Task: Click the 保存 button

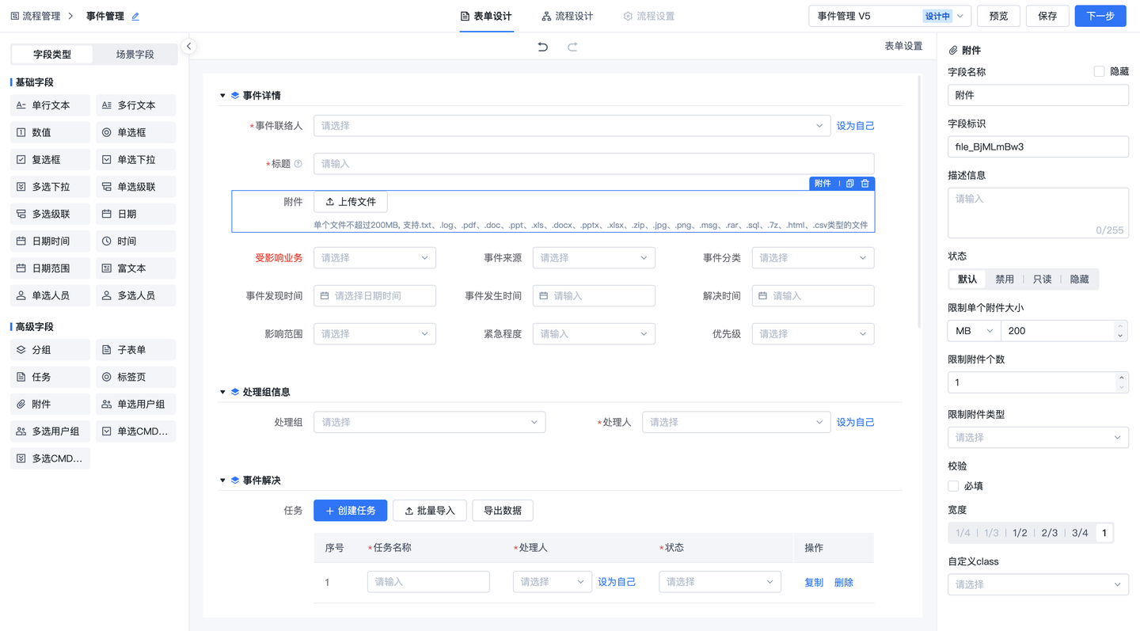Action: (x=1047, y=15)
